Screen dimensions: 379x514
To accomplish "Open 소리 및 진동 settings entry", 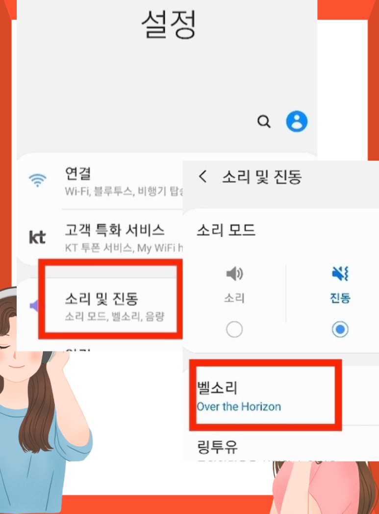I will pos(110,307).
